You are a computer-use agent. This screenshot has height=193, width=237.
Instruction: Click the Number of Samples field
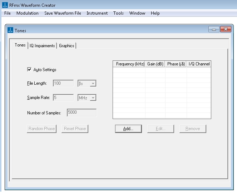[82, 113]
